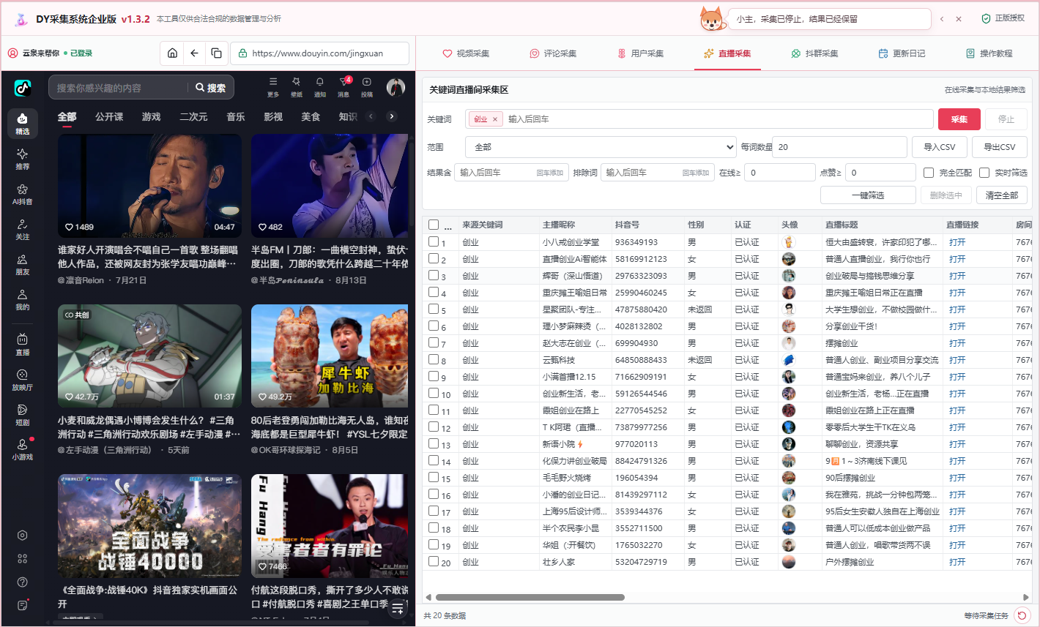Image resolution: width=1040 pixels, height=627 pixels.
Task: Open 放映厅 sidebar icon
Action: click(23, 379)
